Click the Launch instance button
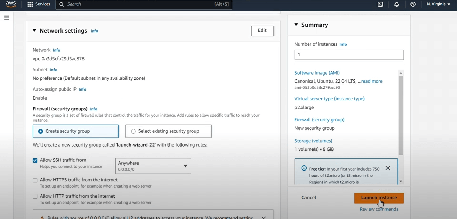The height and width of the screenshot is (219, 457). [379, 198]
